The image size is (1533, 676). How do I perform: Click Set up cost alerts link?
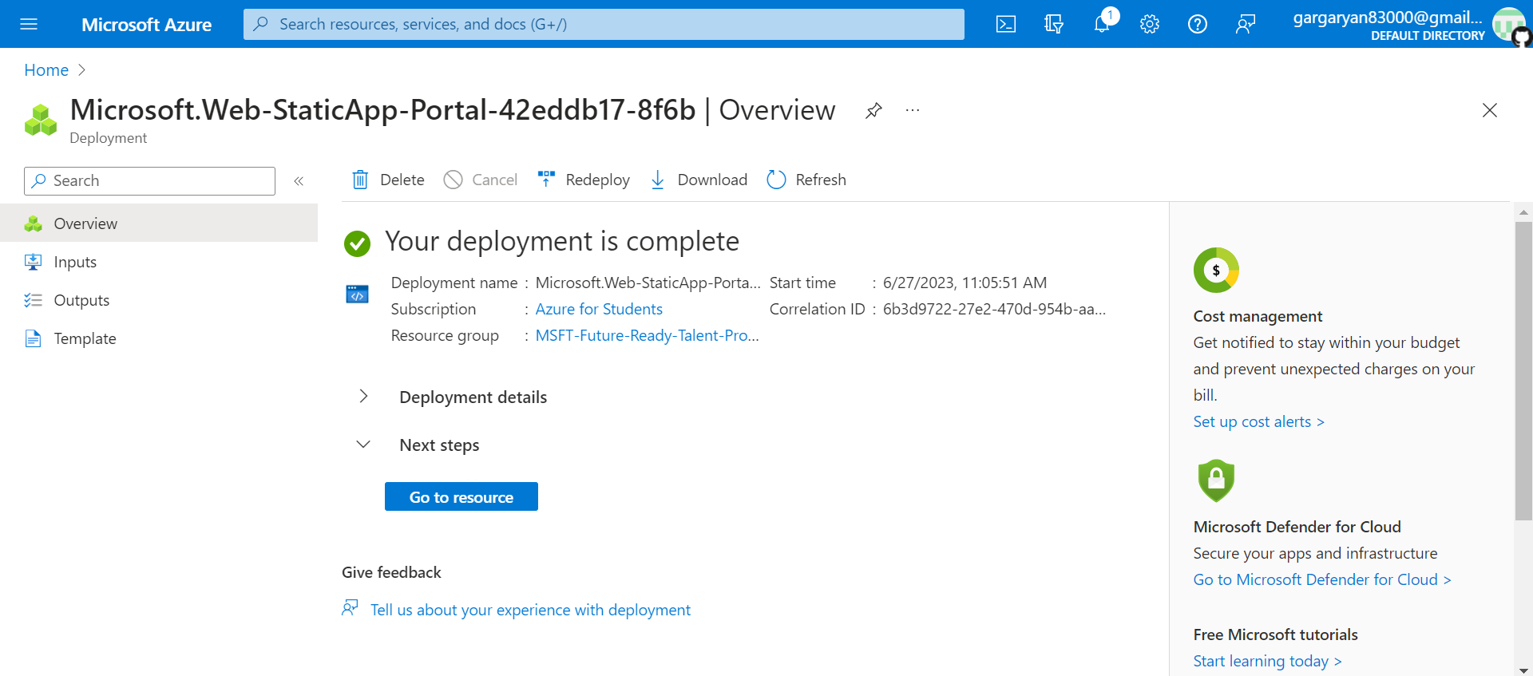[x=1258, y=421]
